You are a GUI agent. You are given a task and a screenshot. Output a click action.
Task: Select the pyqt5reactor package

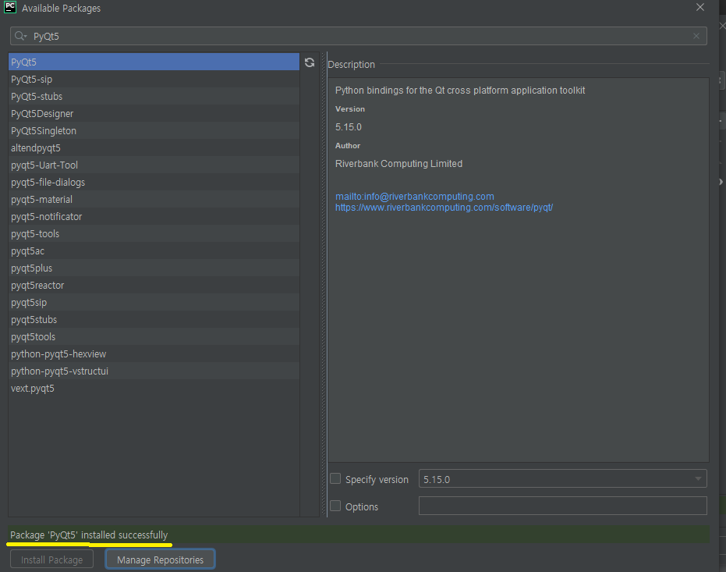tap(154, 285)
